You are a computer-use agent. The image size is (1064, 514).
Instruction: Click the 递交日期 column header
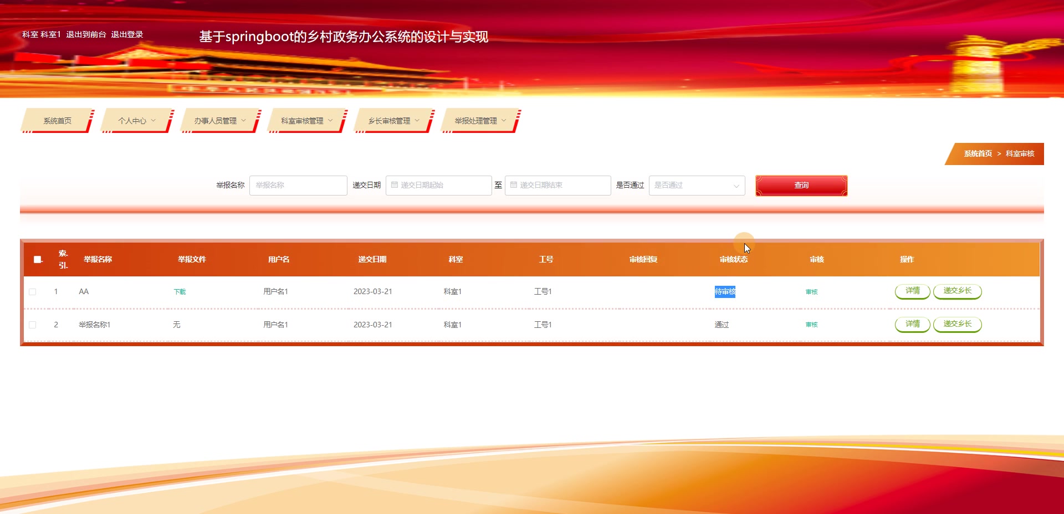coord(372,259)
